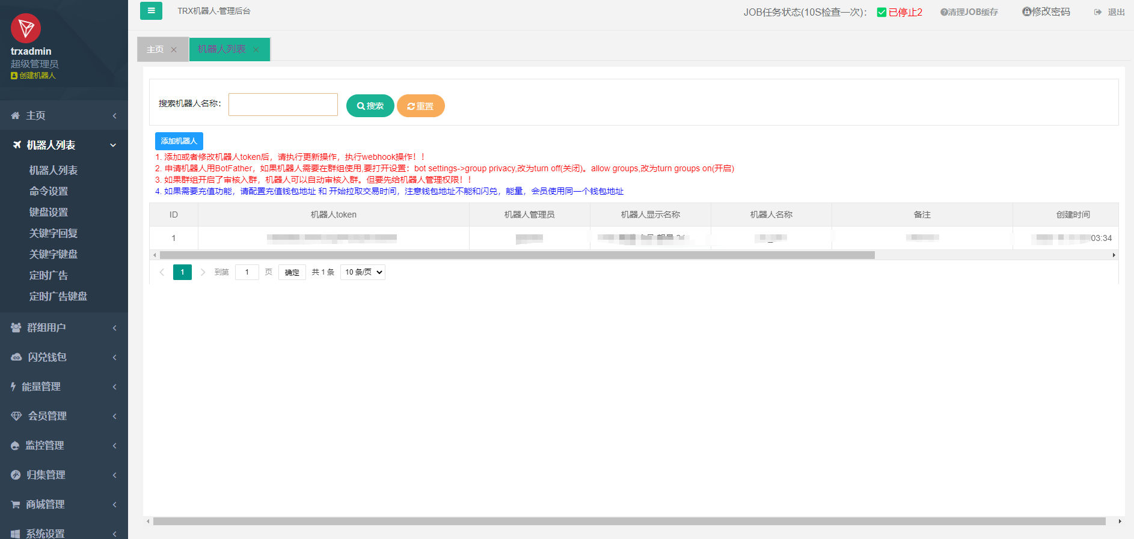Image resolution: width=1134 pixels, height=539 pixels.
Task: Click the plane icon beside 机器人列表 section
Action: [17, 145]
